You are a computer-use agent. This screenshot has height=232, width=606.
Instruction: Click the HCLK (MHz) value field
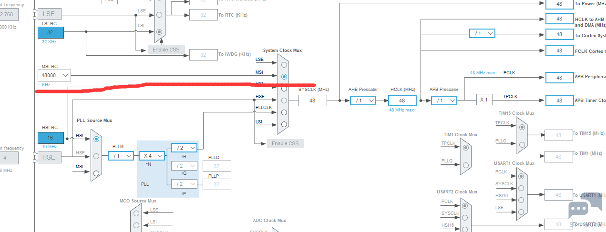click(x=402, y=101)
